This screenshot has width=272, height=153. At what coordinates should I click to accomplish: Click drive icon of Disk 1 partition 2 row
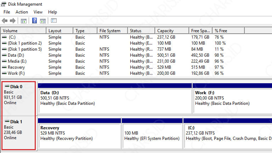click(4, 43)
